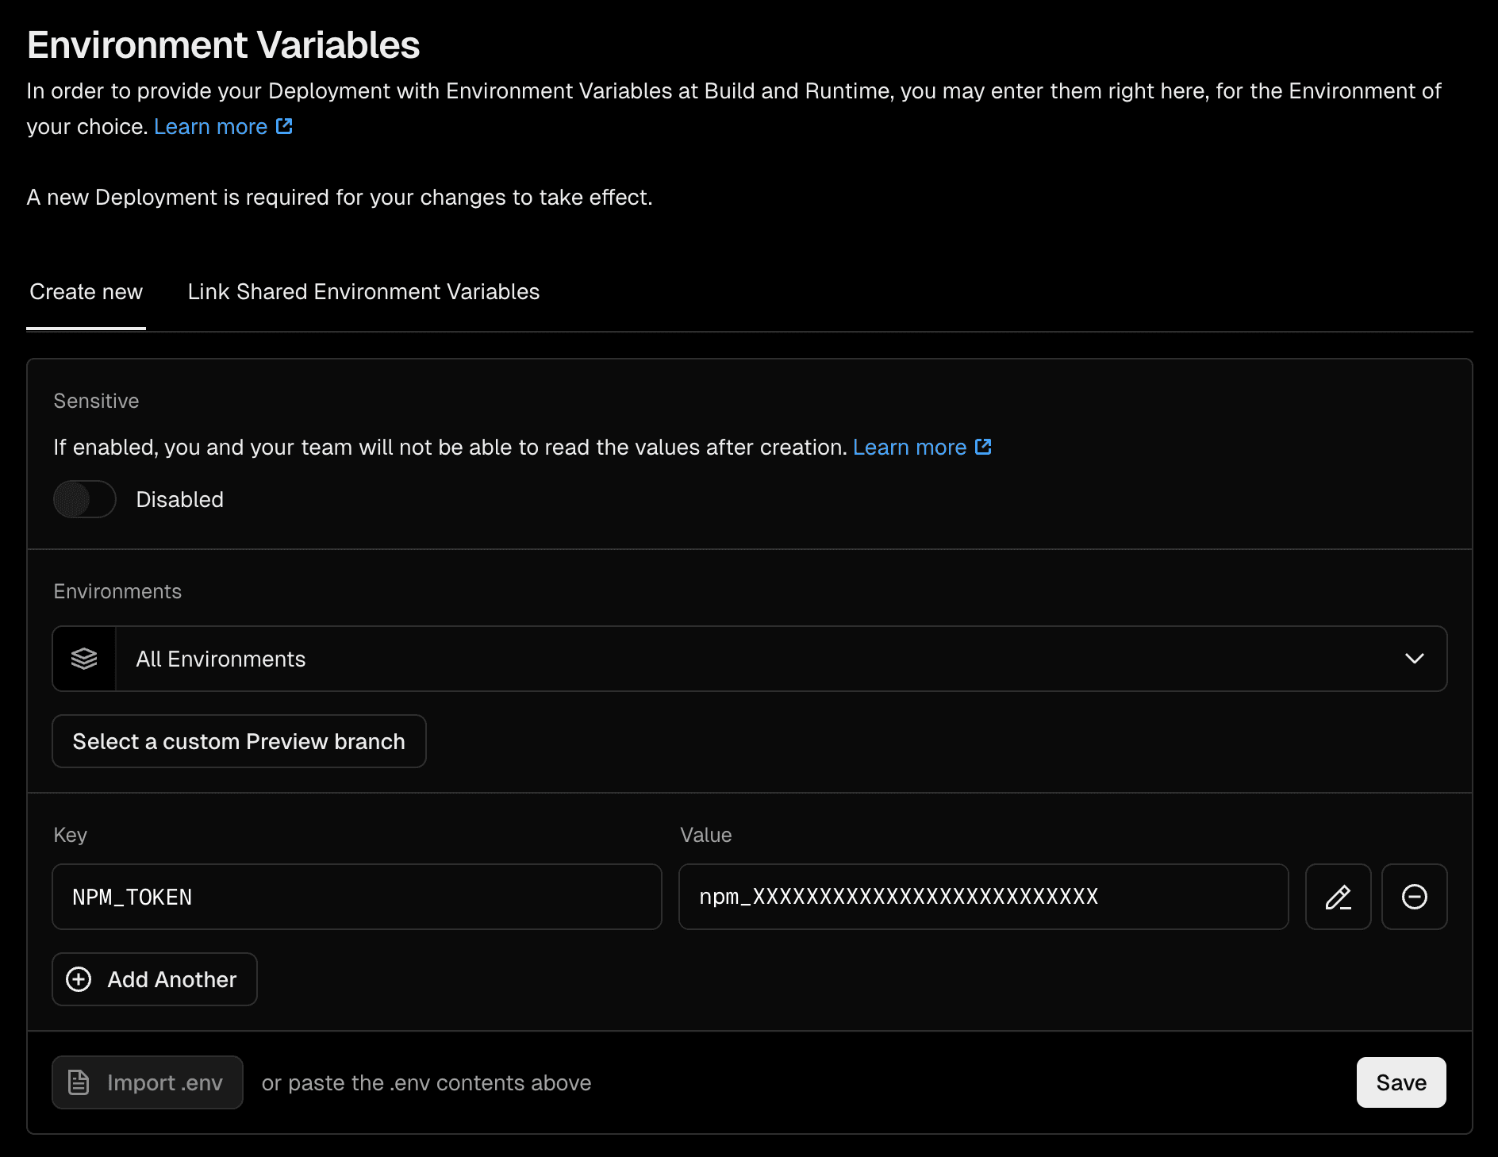The image size is (1498, 1157).
Task: Click the pencil icon to edit the value
Action: (1338, 897)
